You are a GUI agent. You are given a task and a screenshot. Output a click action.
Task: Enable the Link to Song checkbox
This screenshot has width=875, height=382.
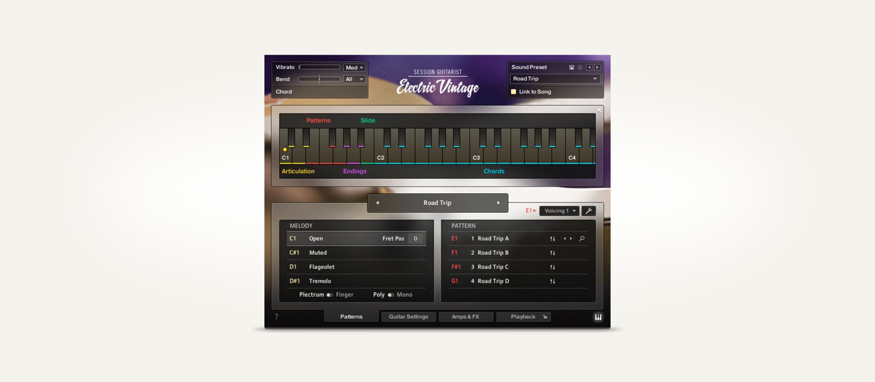tap(514, 92)
